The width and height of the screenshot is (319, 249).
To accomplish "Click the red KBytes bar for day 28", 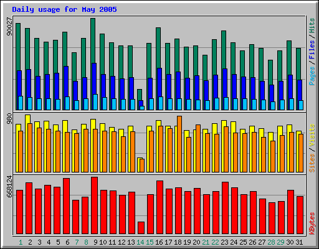I will click(272, 218).
